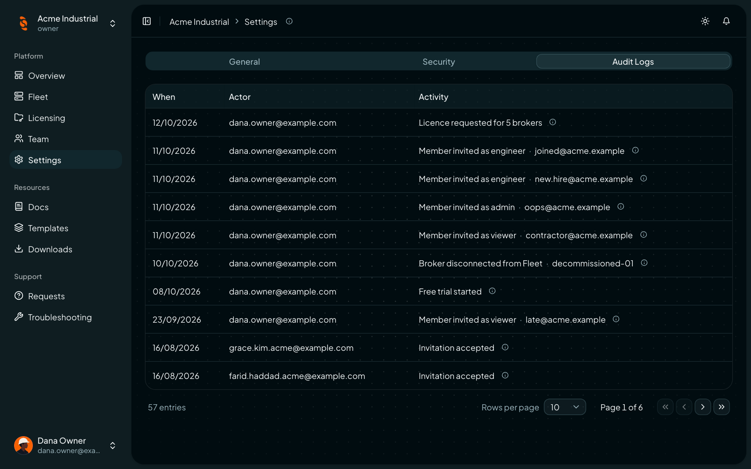The image size is (751, 469).
Task: Select the Audit Logs tab
Action: coord(633,61)
